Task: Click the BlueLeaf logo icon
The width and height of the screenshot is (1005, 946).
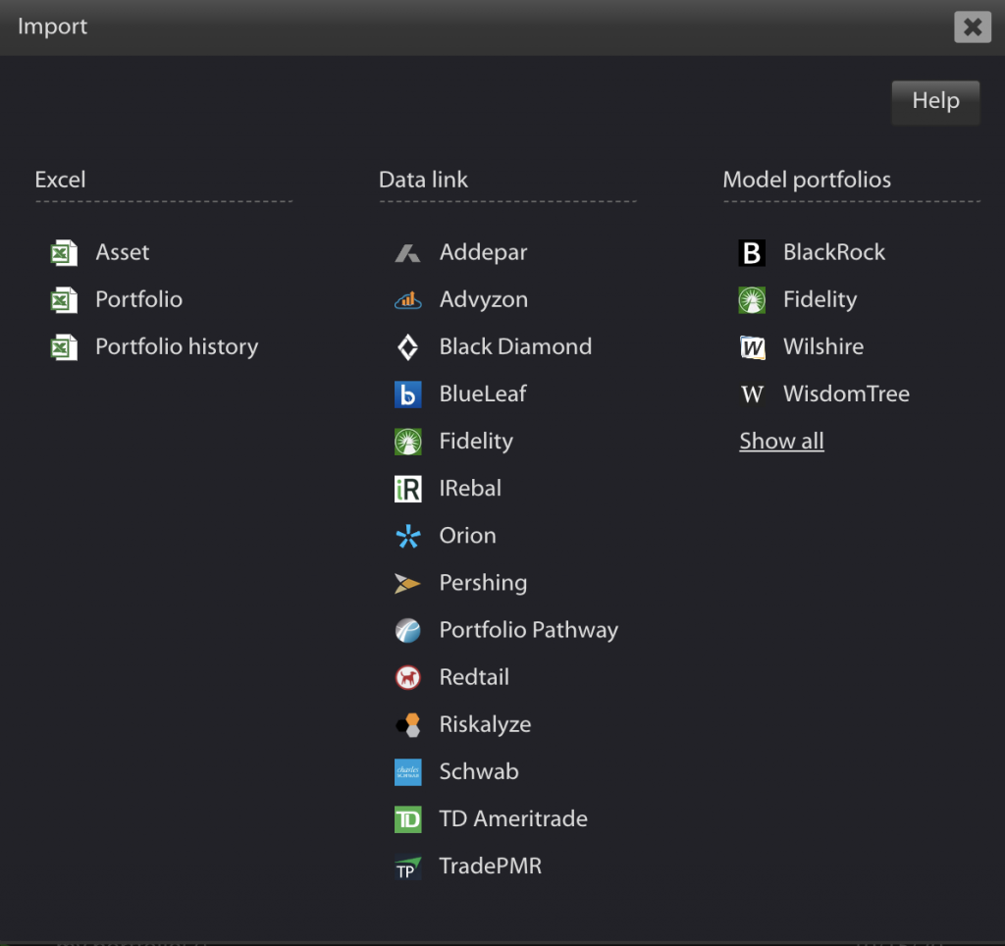Action: [x=407, y=394]
